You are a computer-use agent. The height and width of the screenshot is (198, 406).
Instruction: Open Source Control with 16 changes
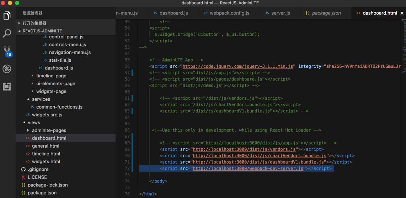pos(7,51)
